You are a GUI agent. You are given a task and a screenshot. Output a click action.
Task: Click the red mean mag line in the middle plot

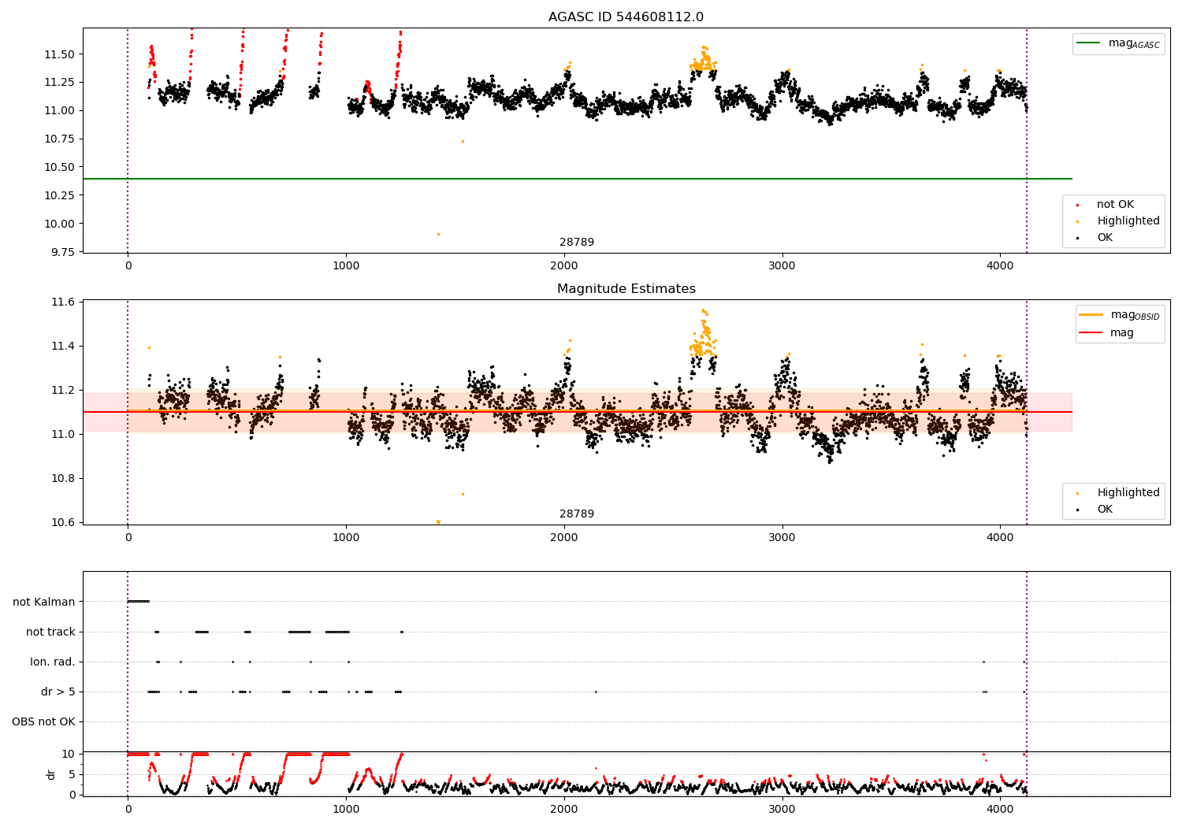click(578, 412)
